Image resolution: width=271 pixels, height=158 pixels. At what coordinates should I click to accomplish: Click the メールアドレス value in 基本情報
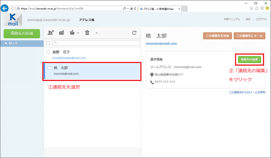[188, 67]
